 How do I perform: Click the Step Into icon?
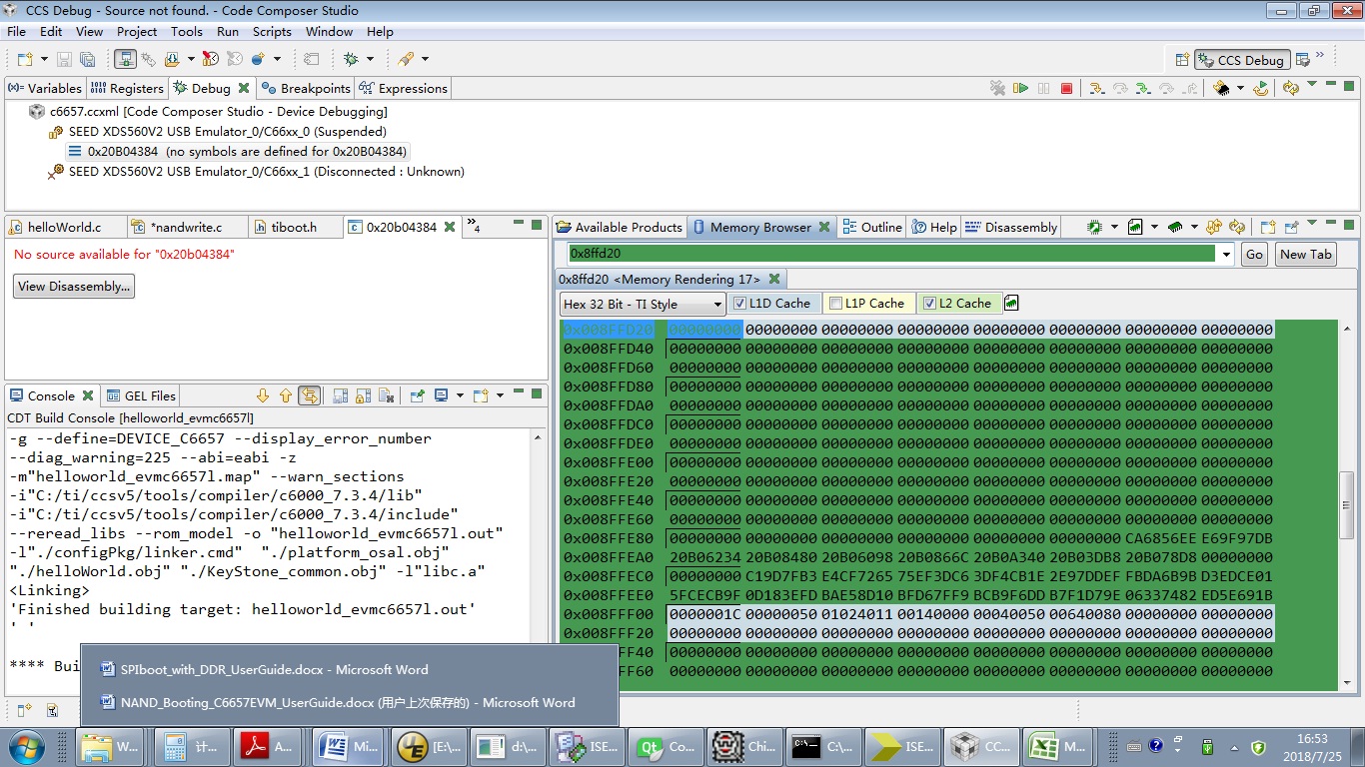(x=1096, y=89)
